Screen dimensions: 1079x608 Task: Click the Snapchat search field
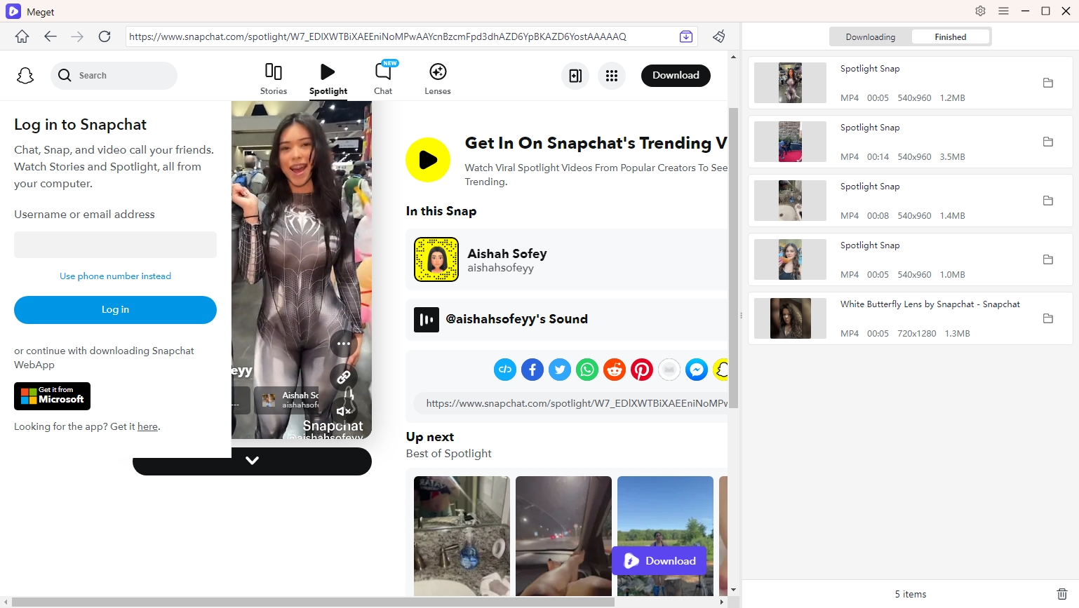[x=114, y=76]
